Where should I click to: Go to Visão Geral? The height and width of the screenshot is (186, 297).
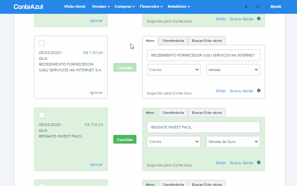[x=74, y=6]
